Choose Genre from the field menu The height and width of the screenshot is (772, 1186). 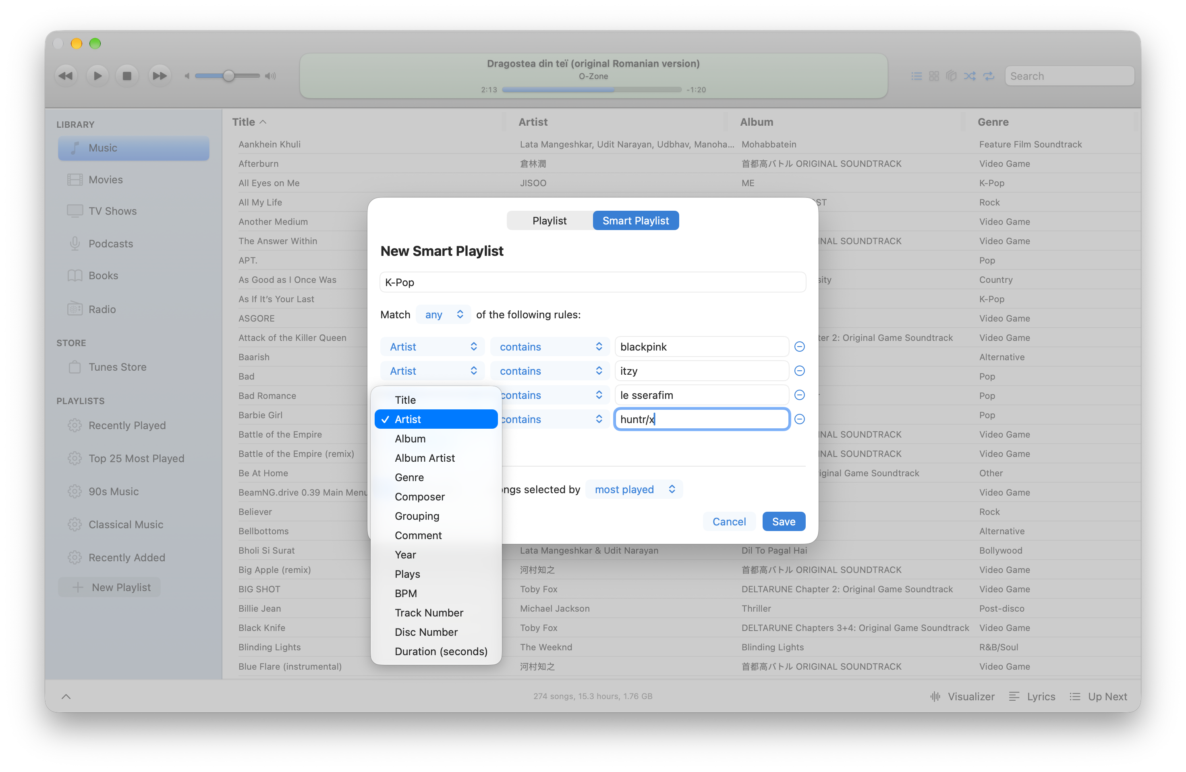436,477
